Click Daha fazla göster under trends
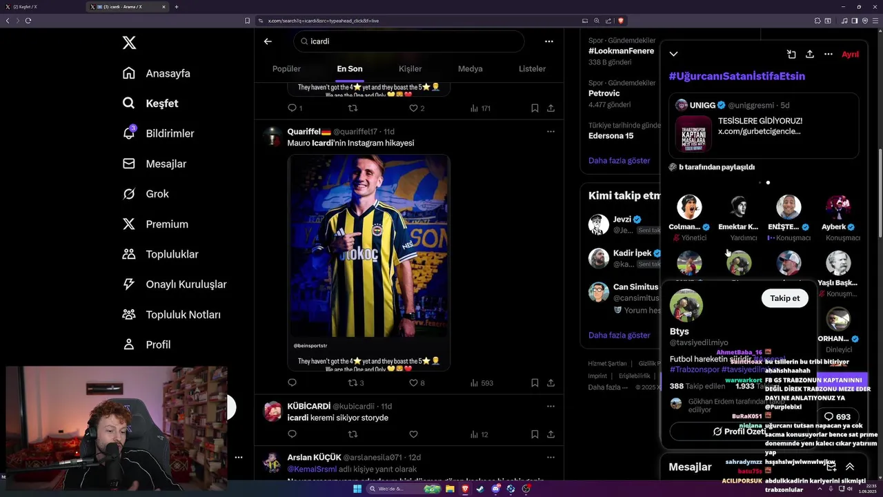Image resolution: width=883 pixels, height=497 pixels. click(619, 160)
